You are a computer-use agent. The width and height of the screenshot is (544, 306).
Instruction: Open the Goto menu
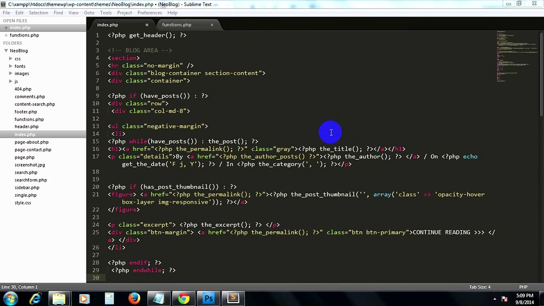(89, 13)
